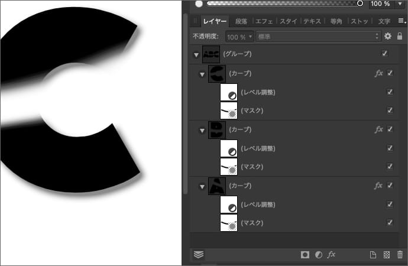Click the opacity slider handle at top
This screenshot has width=408, height=266.
(x=360, y=3)
